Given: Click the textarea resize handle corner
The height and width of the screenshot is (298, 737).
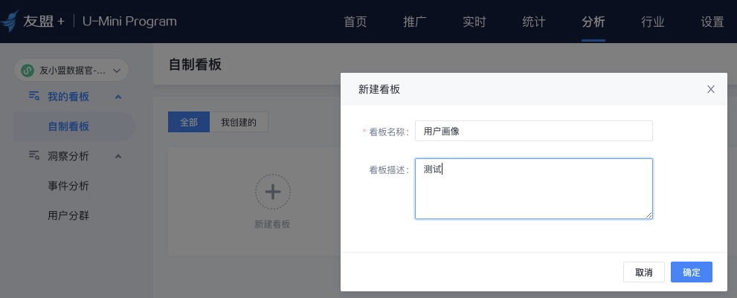Looking at the screenshot, I should [649, 215].
